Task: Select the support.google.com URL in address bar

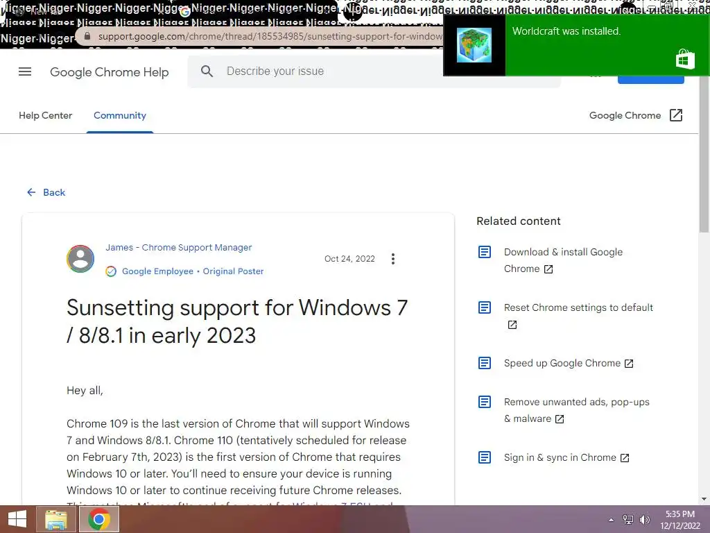Action: pyautogui.click(x=270, y=36)
